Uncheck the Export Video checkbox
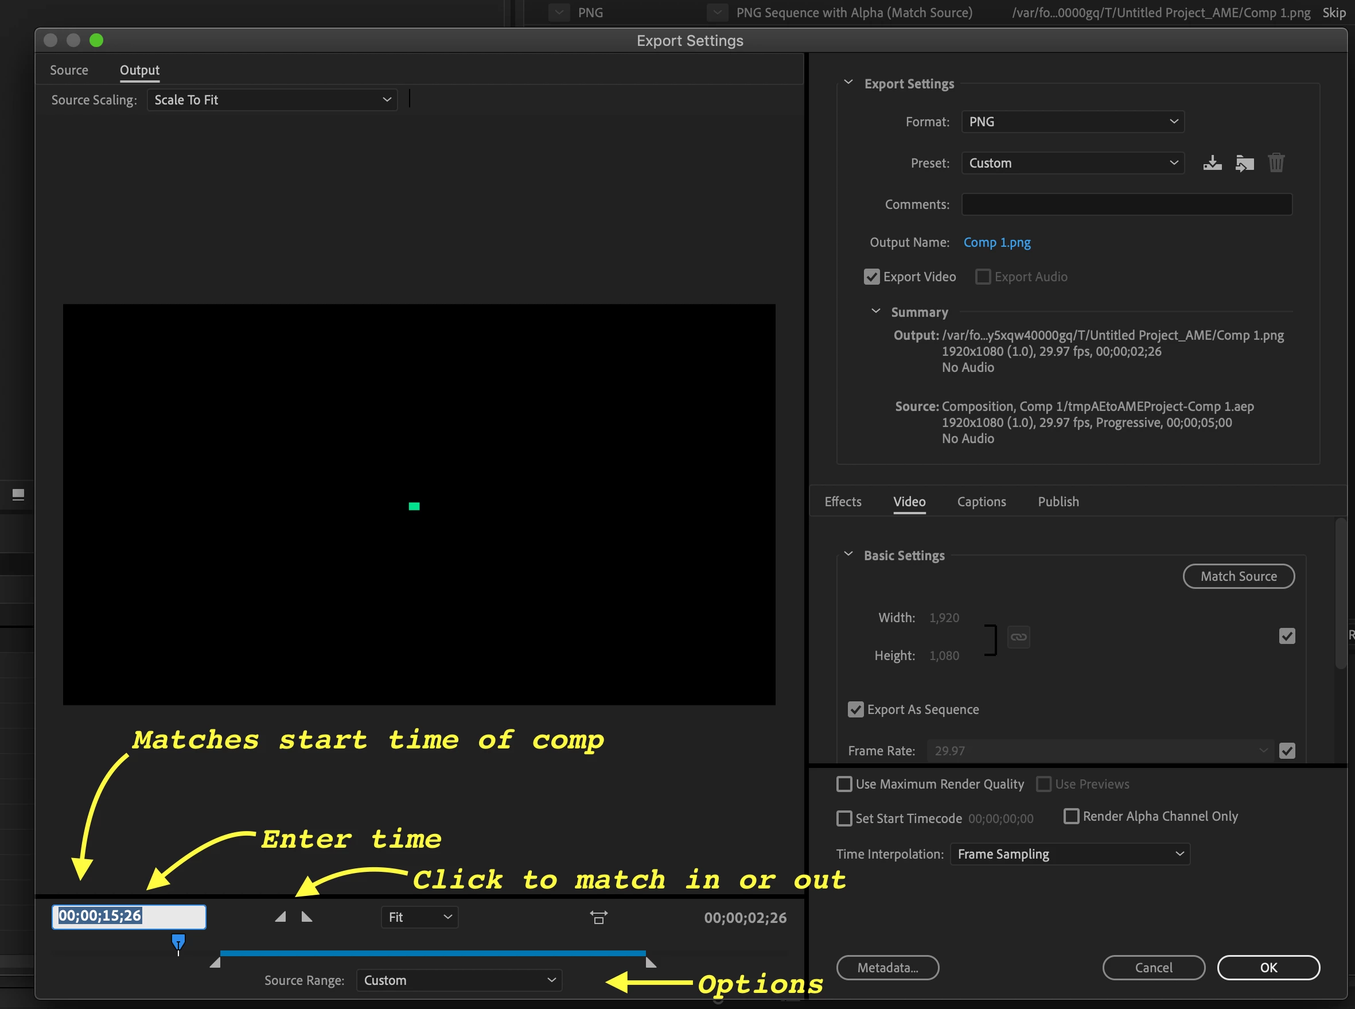Viewport: 1355px width, 1009px height. point(871,277)
